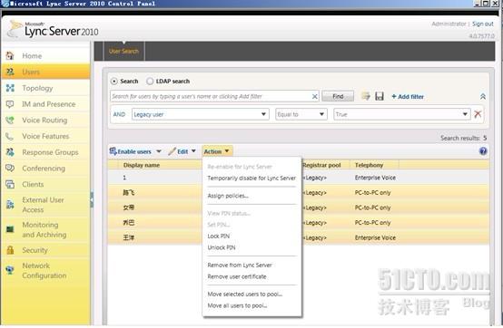Image resolution: width=503 pixels, height=328 pixels.
Task: Choose Remove user certificate
Action: [237, 276]
